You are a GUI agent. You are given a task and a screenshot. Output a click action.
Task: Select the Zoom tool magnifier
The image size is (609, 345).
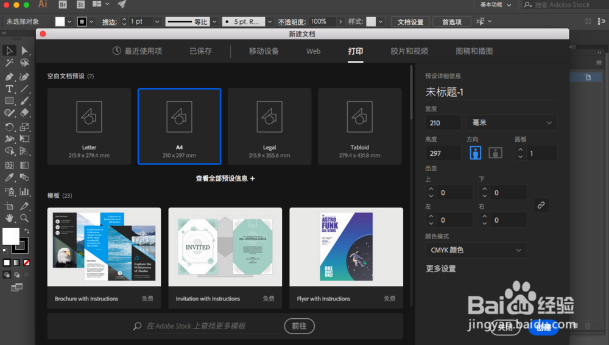(x=24, y=218)
